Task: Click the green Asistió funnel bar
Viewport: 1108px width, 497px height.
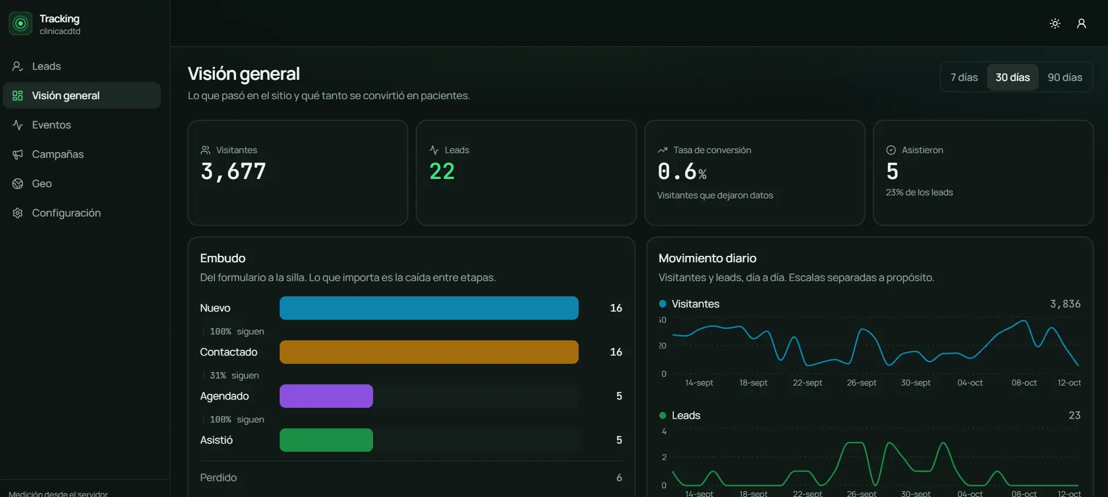Action: coord(326,440)
